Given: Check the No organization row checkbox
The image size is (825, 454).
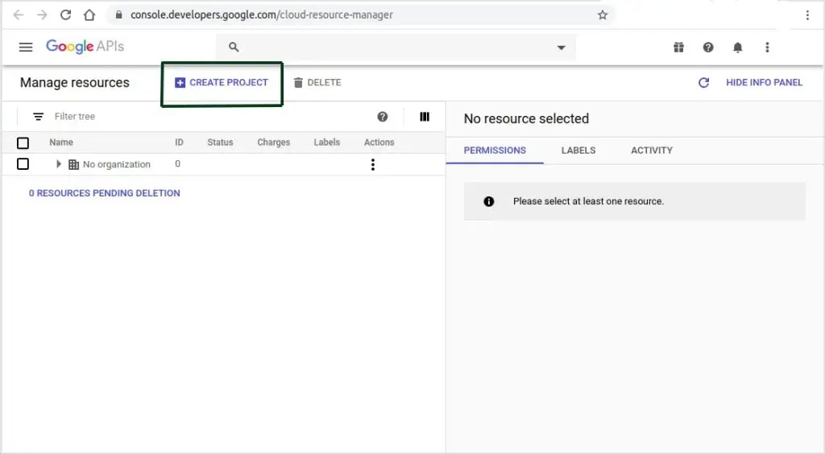Looking at the screenshot, I should 23,164.
